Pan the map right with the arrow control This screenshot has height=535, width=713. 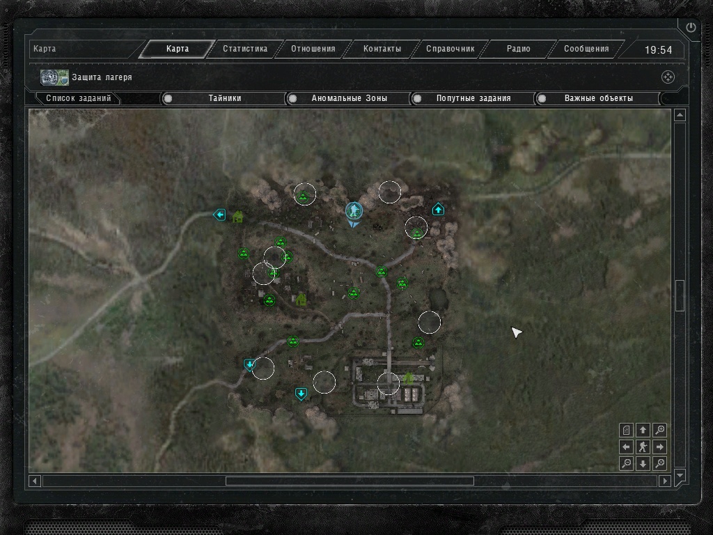pos(660,447)
